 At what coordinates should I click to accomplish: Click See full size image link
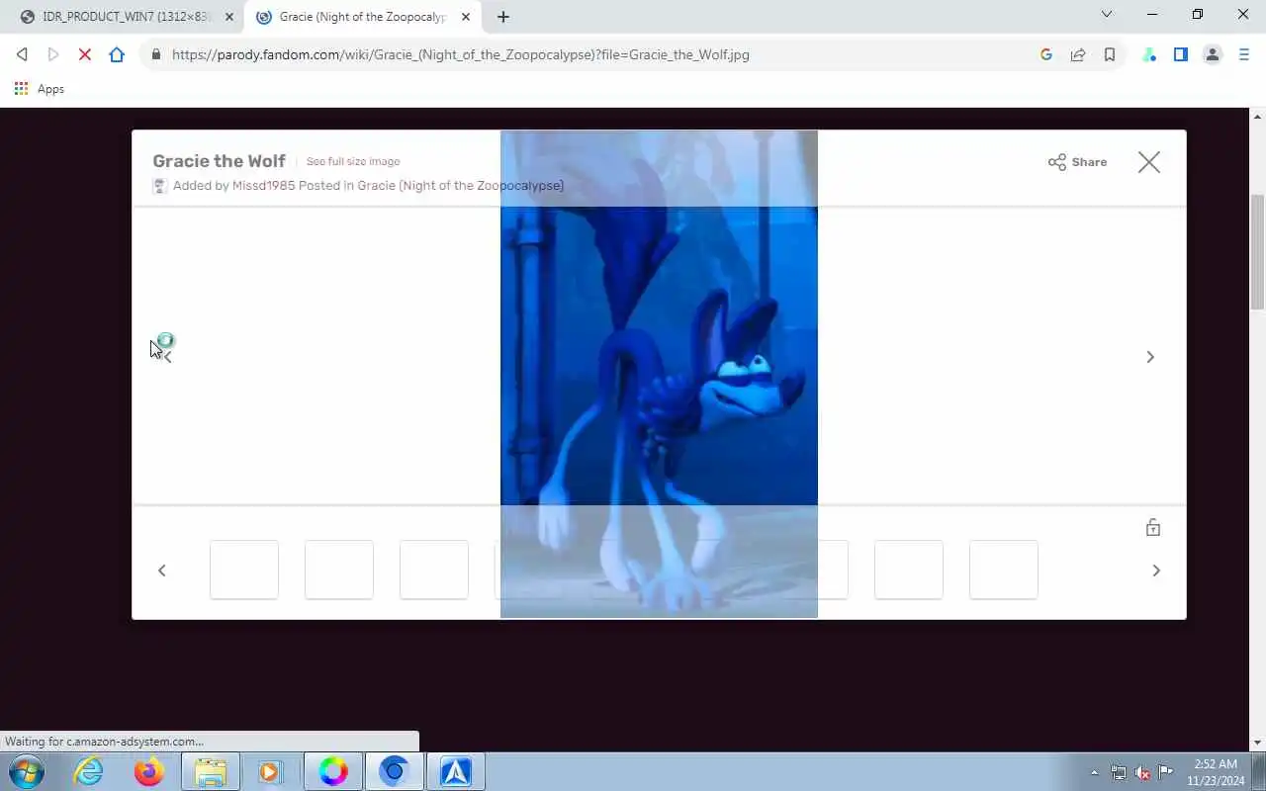pyautogui.click(x=353, y=161)
